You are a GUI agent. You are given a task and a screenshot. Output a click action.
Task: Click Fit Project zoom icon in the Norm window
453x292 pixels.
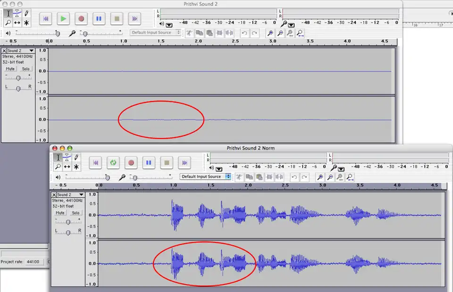(350, 177)
